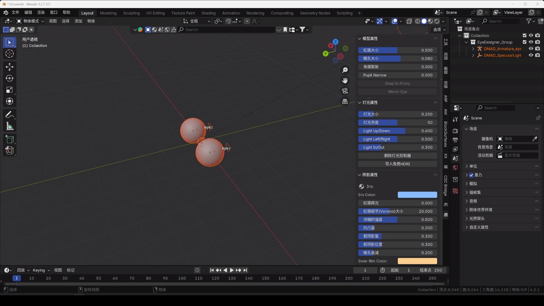Switch to the Shading workspace tab
The width and height of the screenshot is (544, 306).
pyautogui.click(x=209, y=13)
